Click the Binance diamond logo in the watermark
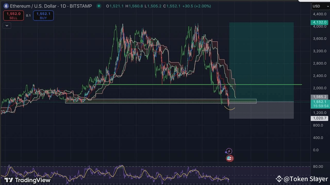The image size is (330, 185). pyautogui.click(x=279, y=178)
